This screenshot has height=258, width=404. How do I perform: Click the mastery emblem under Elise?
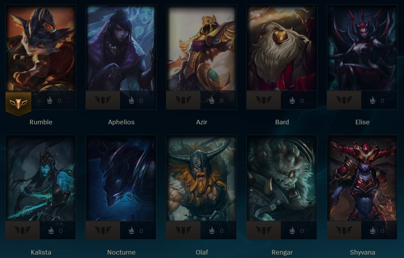coord(344,100)
